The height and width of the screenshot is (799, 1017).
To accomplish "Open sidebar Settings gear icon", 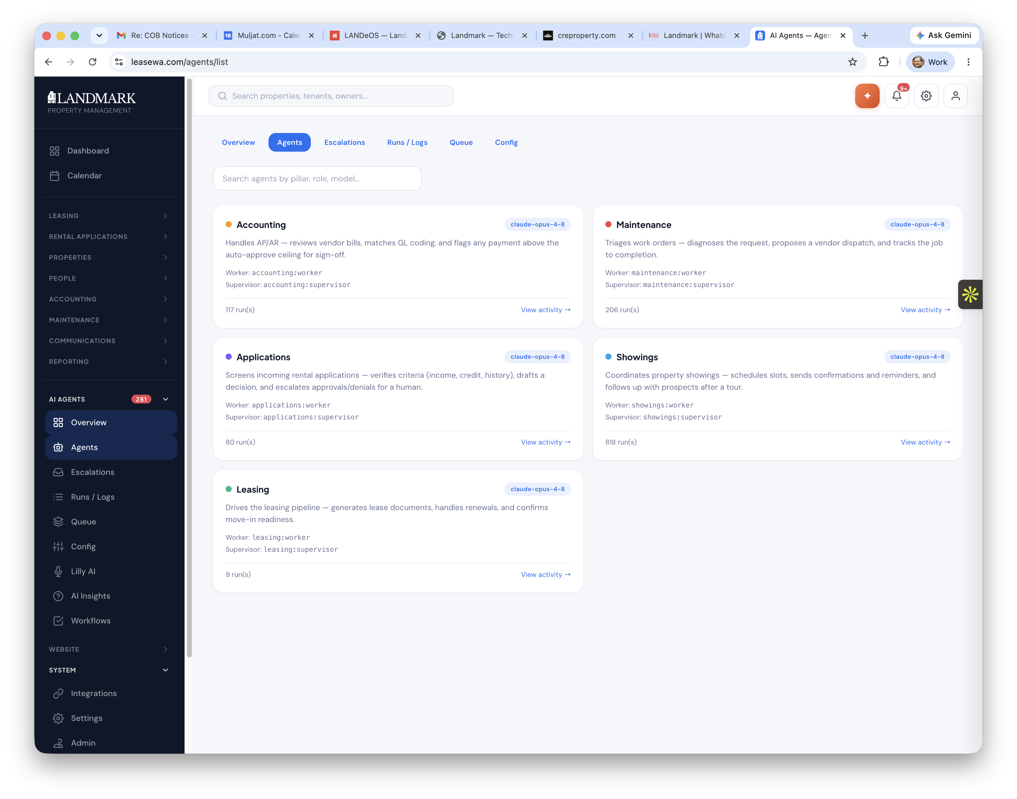I will (58, 718).
